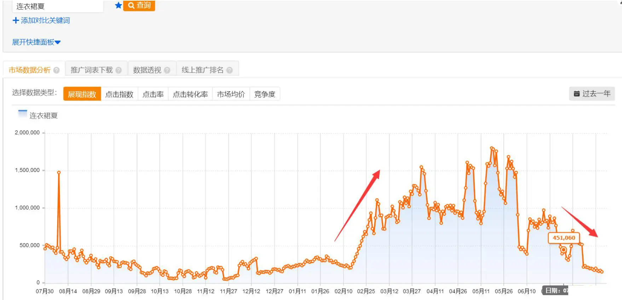Click help icon beside 数据透视 tab
622x300 pixels.
click(167, 70)
